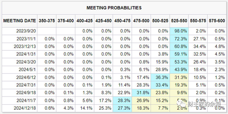Click the blue 27.3% cell
Image resolution: width=228 pixels, height=114 pixels.
pyautogui.click(x=122, y=108)
